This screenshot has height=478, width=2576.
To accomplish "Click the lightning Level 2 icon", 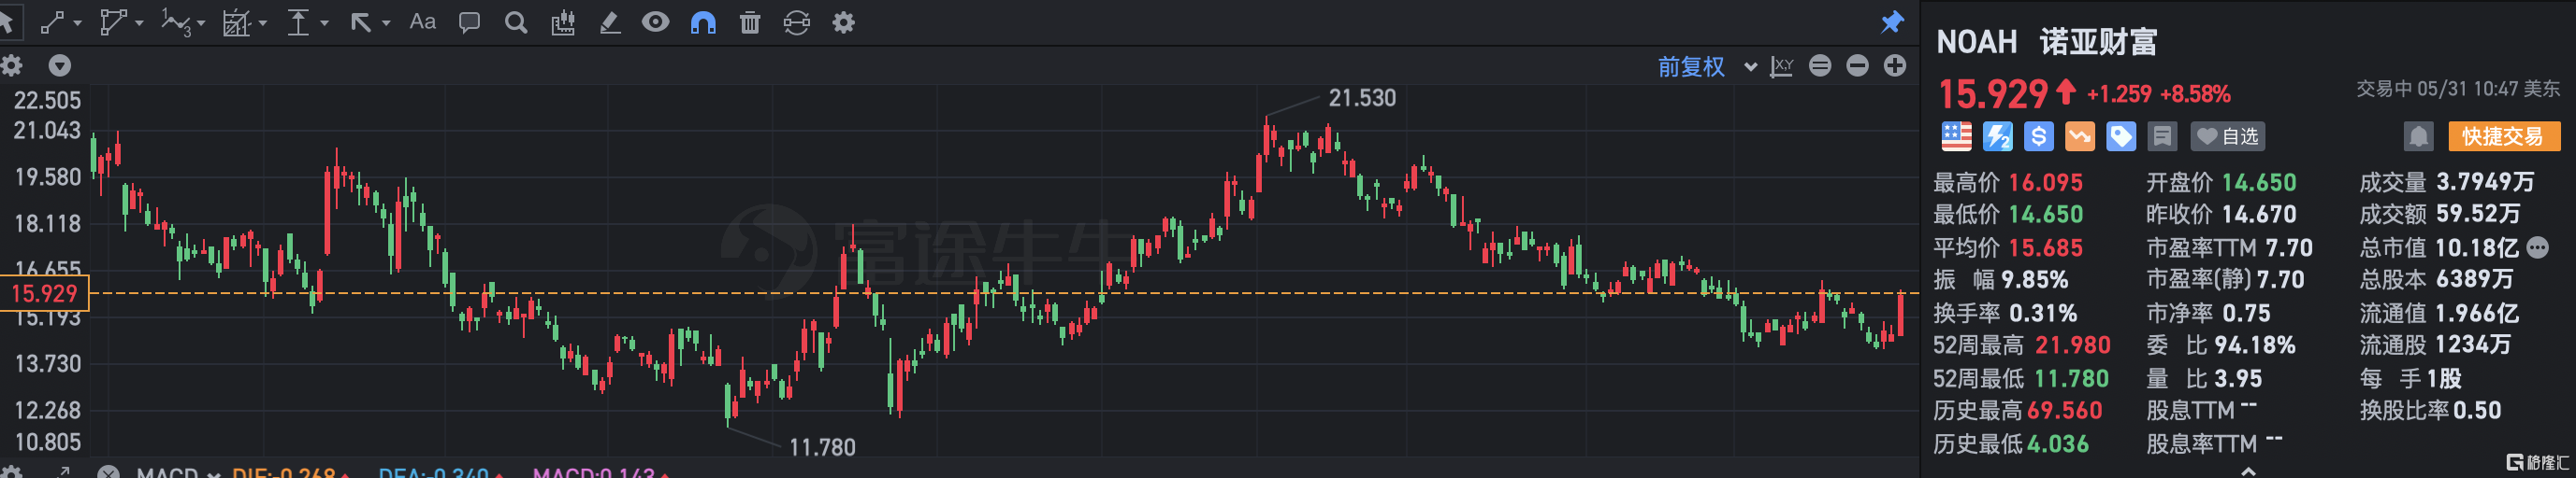I will 1998,136.
